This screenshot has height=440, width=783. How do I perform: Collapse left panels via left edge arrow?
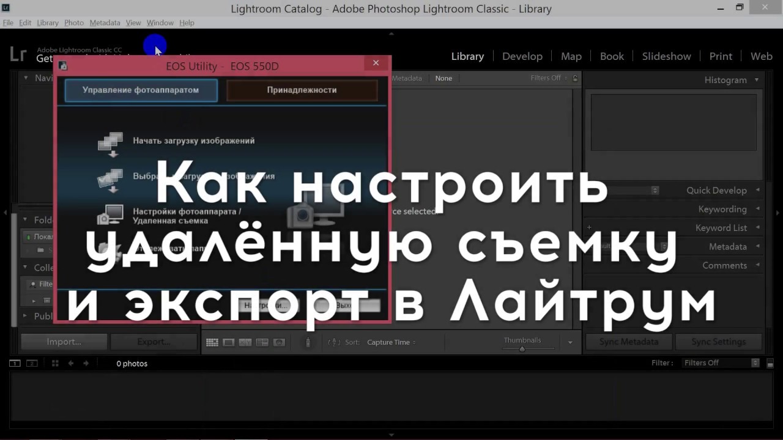click(x=5, y=213)
